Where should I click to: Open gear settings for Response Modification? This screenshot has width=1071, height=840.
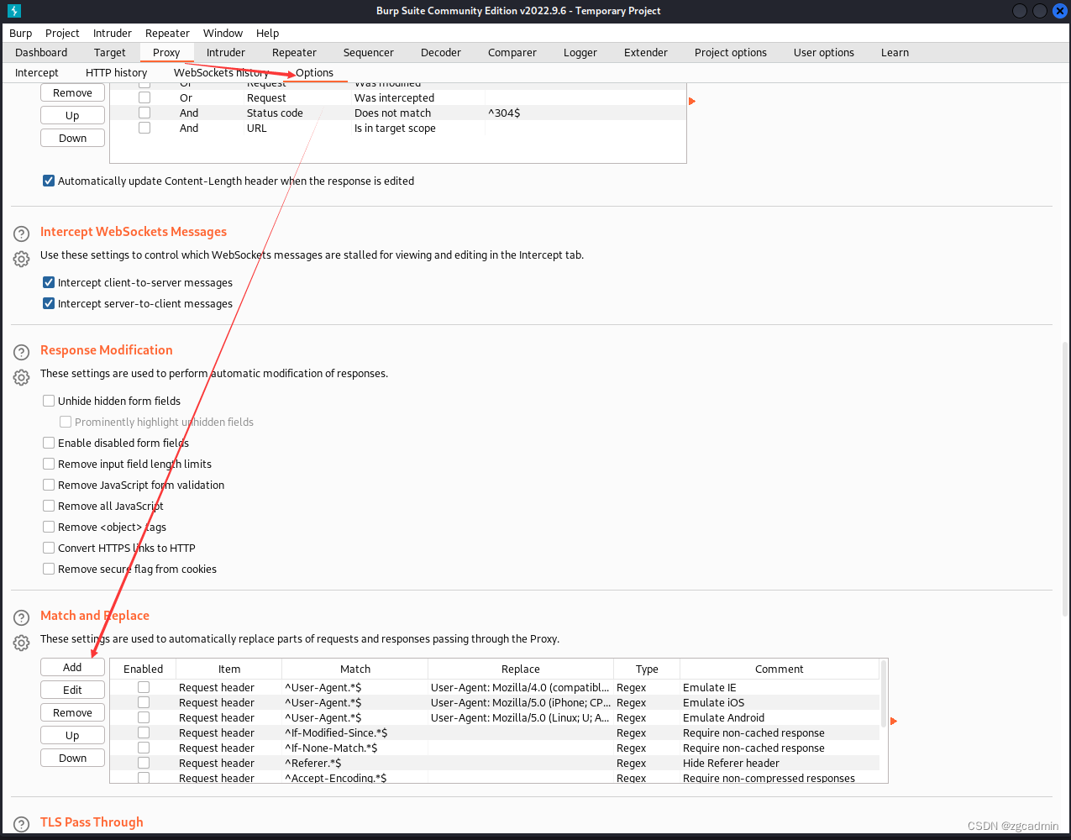pos(22,377)
